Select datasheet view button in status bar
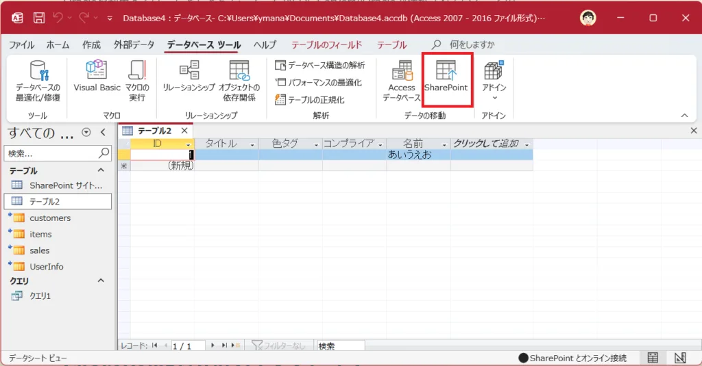Screen dimensions: 702x366 click(x=653, y=358)
